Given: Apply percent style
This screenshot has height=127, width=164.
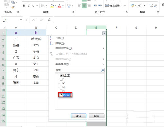Looking at the screenshot, I should coord(140,6).
